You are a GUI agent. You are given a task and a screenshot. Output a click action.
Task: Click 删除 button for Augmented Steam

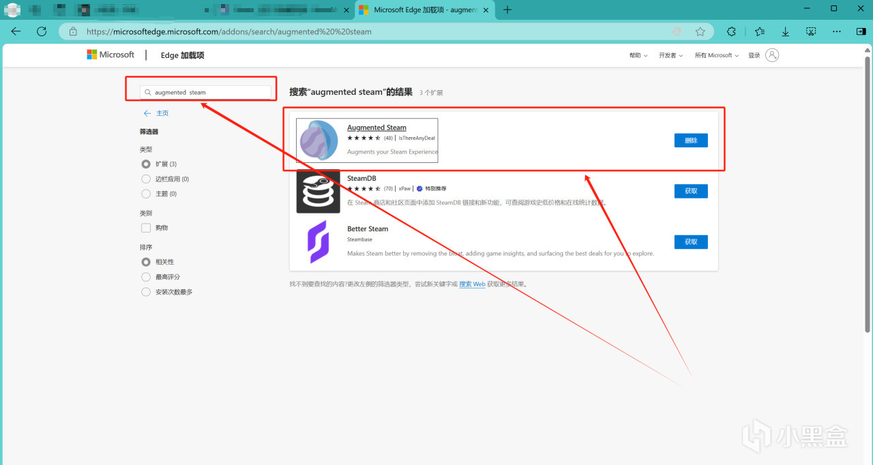click(691, 140)
